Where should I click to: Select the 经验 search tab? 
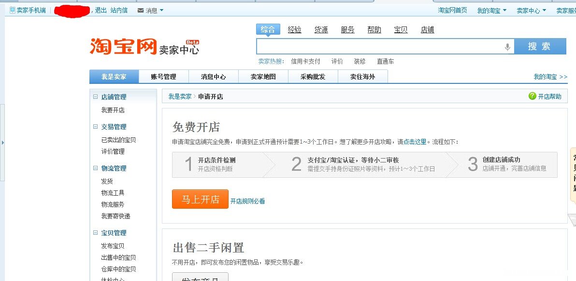click(295, 30)
